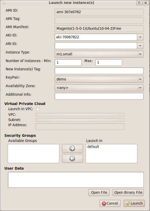The image size is (150, 211).
Task: Click the left arrow to remove group
Action: 73,159
